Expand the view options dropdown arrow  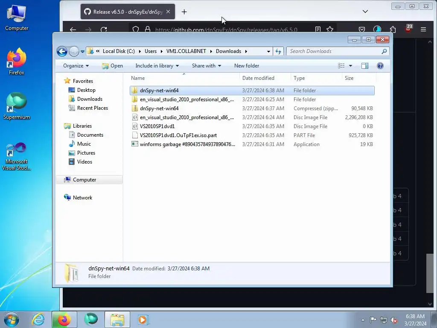click(x=350, y=66)
